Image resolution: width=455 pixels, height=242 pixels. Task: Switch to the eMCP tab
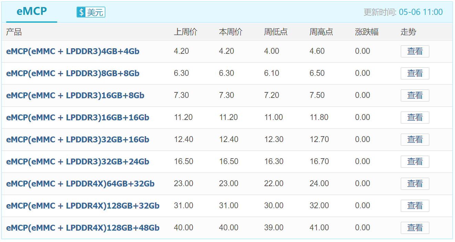point(32,12)
